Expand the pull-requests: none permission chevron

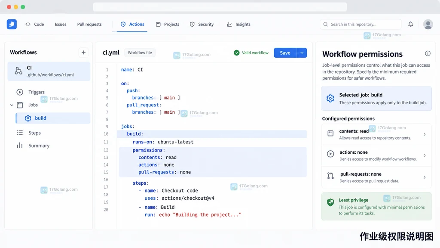pyautogui.click(x=425, y=177)
